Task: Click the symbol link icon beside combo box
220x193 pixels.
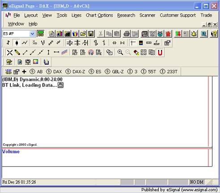Action: 41,34
